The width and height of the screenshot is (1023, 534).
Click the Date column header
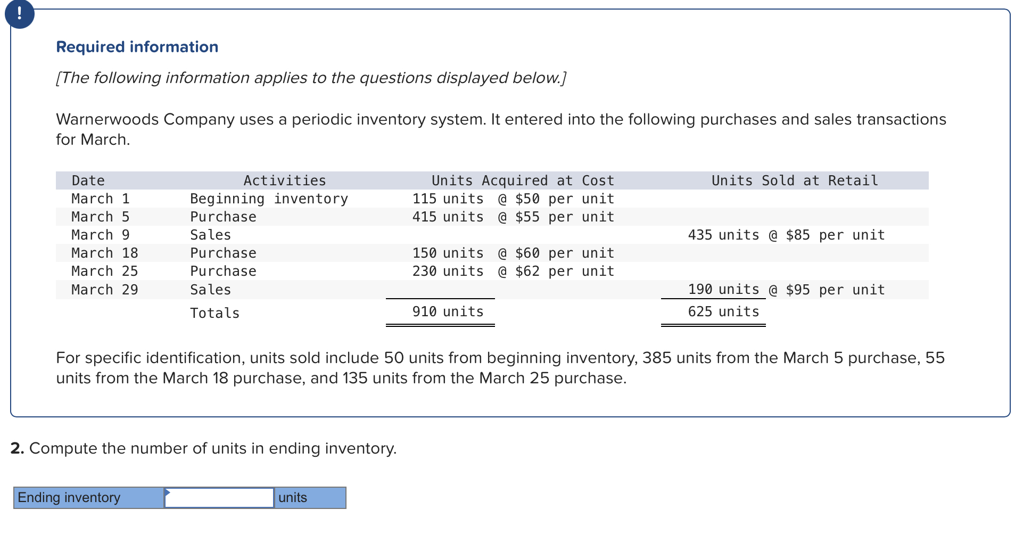click(88, 180)
